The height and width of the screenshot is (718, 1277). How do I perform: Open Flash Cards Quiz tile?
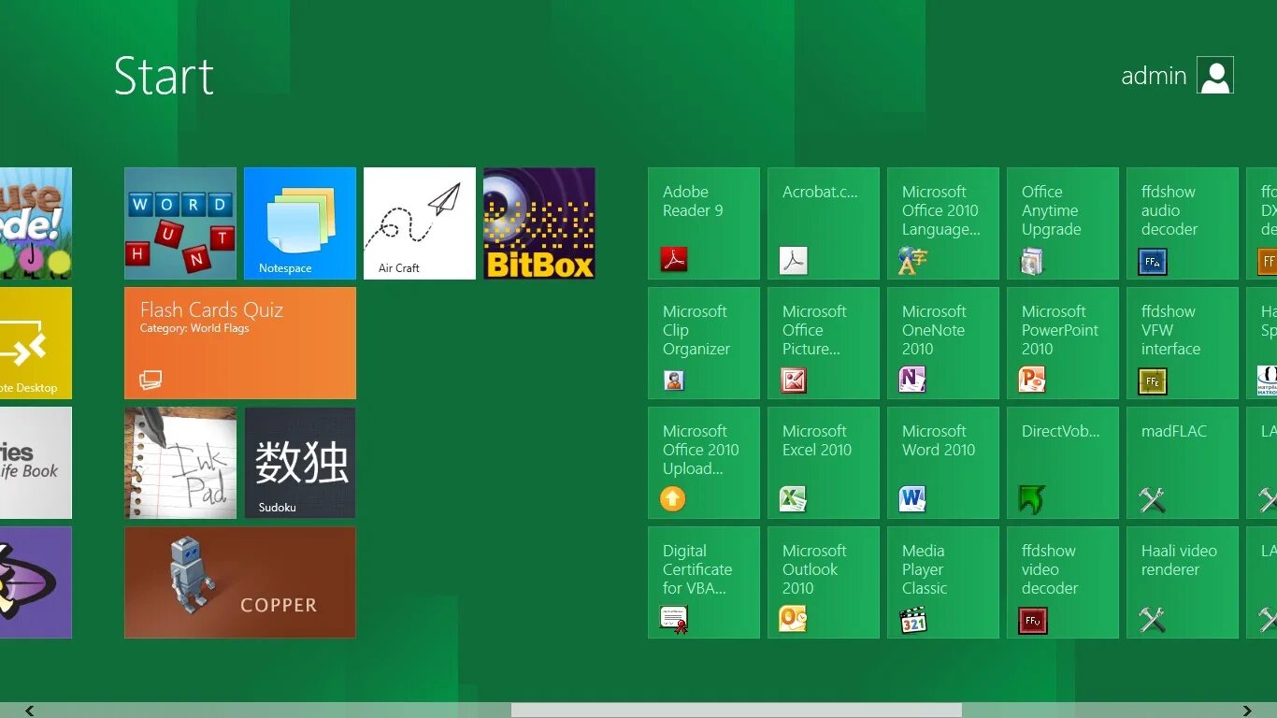[x=240, y=343]
